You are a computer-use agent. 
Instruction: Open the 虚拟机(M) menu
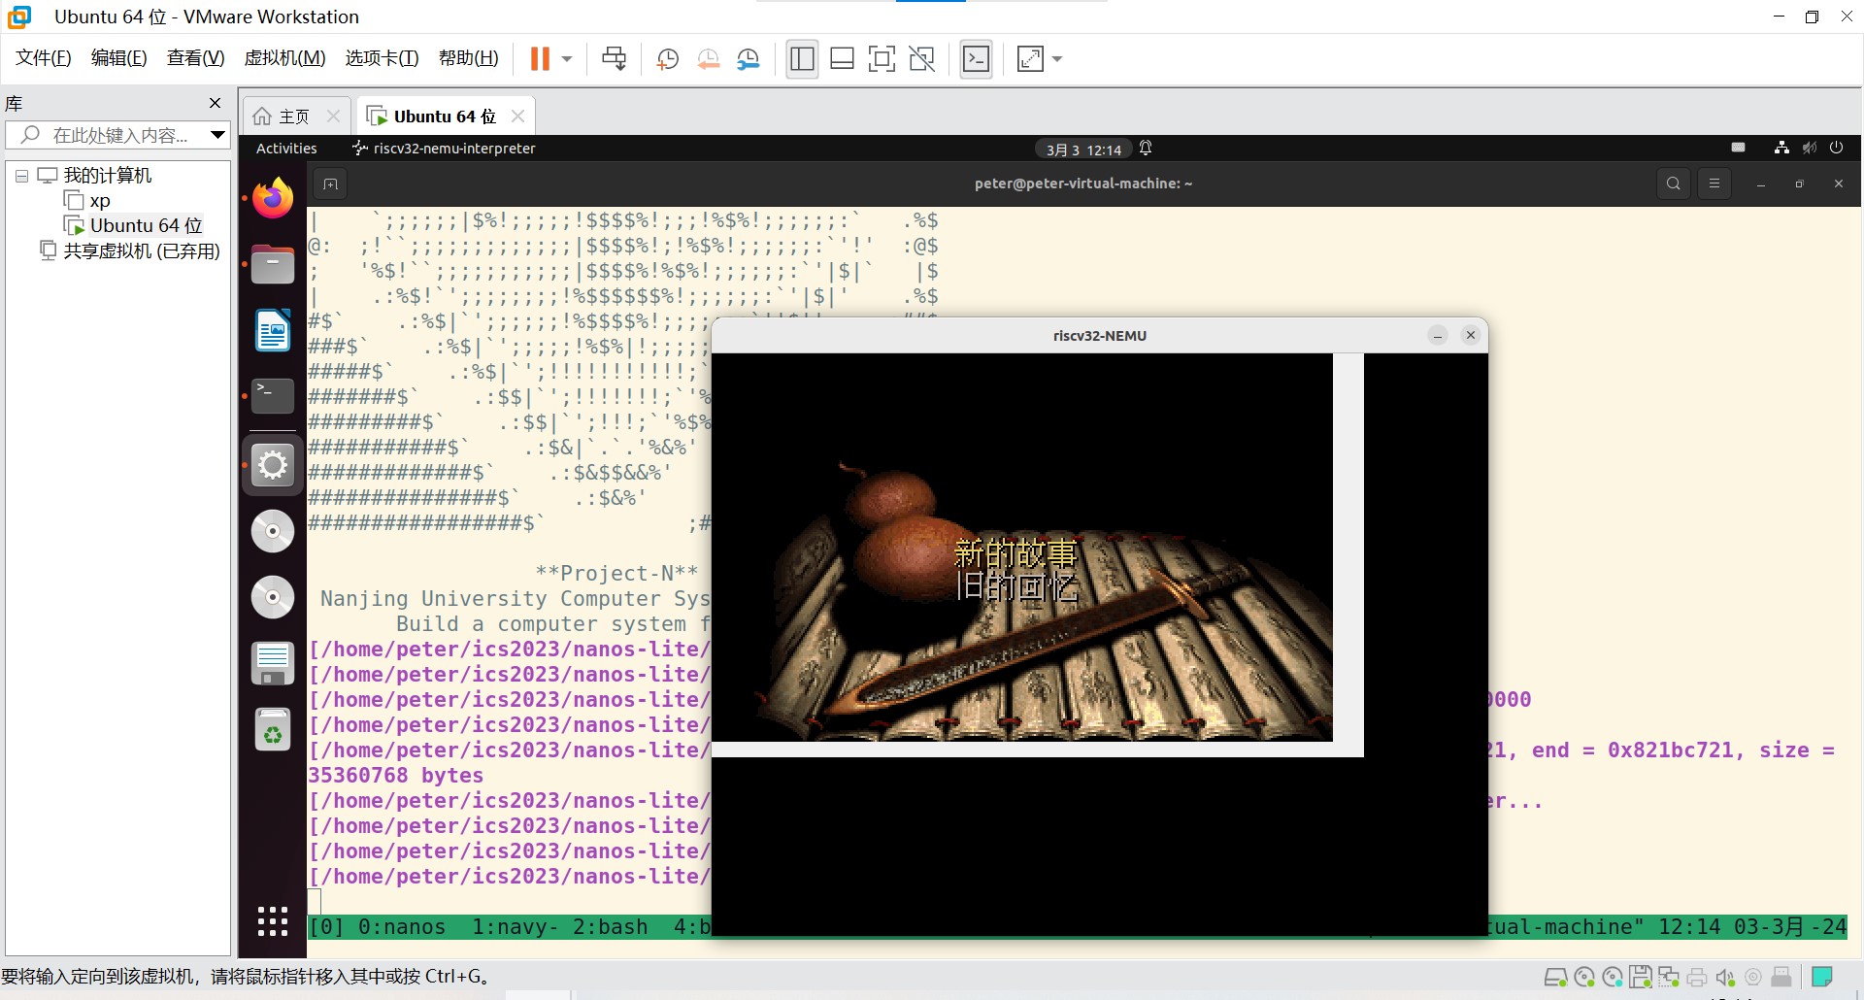click(284, 58)
